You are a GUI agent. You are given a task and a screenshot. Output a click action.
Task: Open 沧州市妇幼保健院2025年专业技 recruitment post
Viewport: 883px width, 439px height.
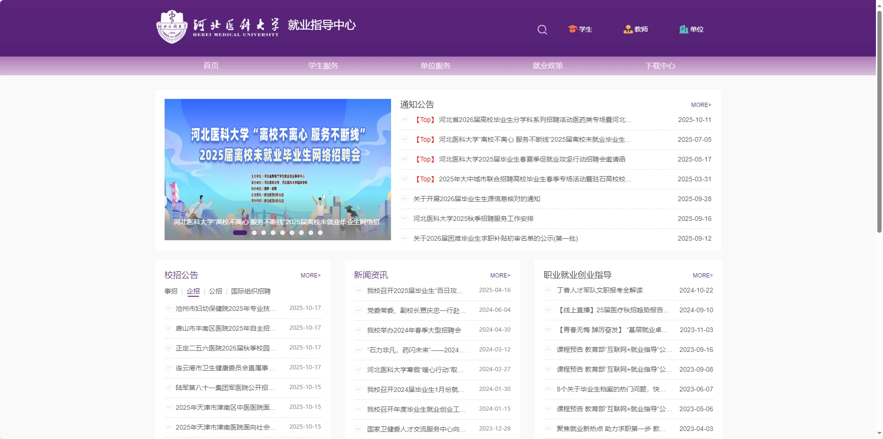pos(225,309)
